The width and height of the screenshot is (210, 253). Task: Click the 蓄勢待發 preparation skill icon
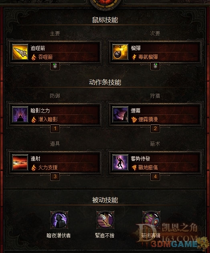coord(120,162)
